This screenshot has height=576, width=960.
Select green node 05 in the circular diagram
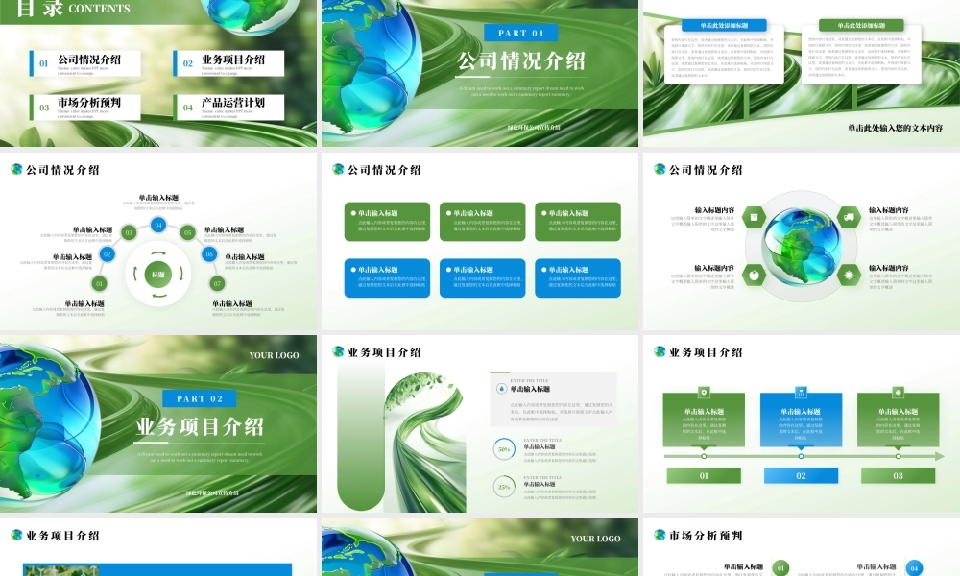pyautogui.click(x=188, y=232)
